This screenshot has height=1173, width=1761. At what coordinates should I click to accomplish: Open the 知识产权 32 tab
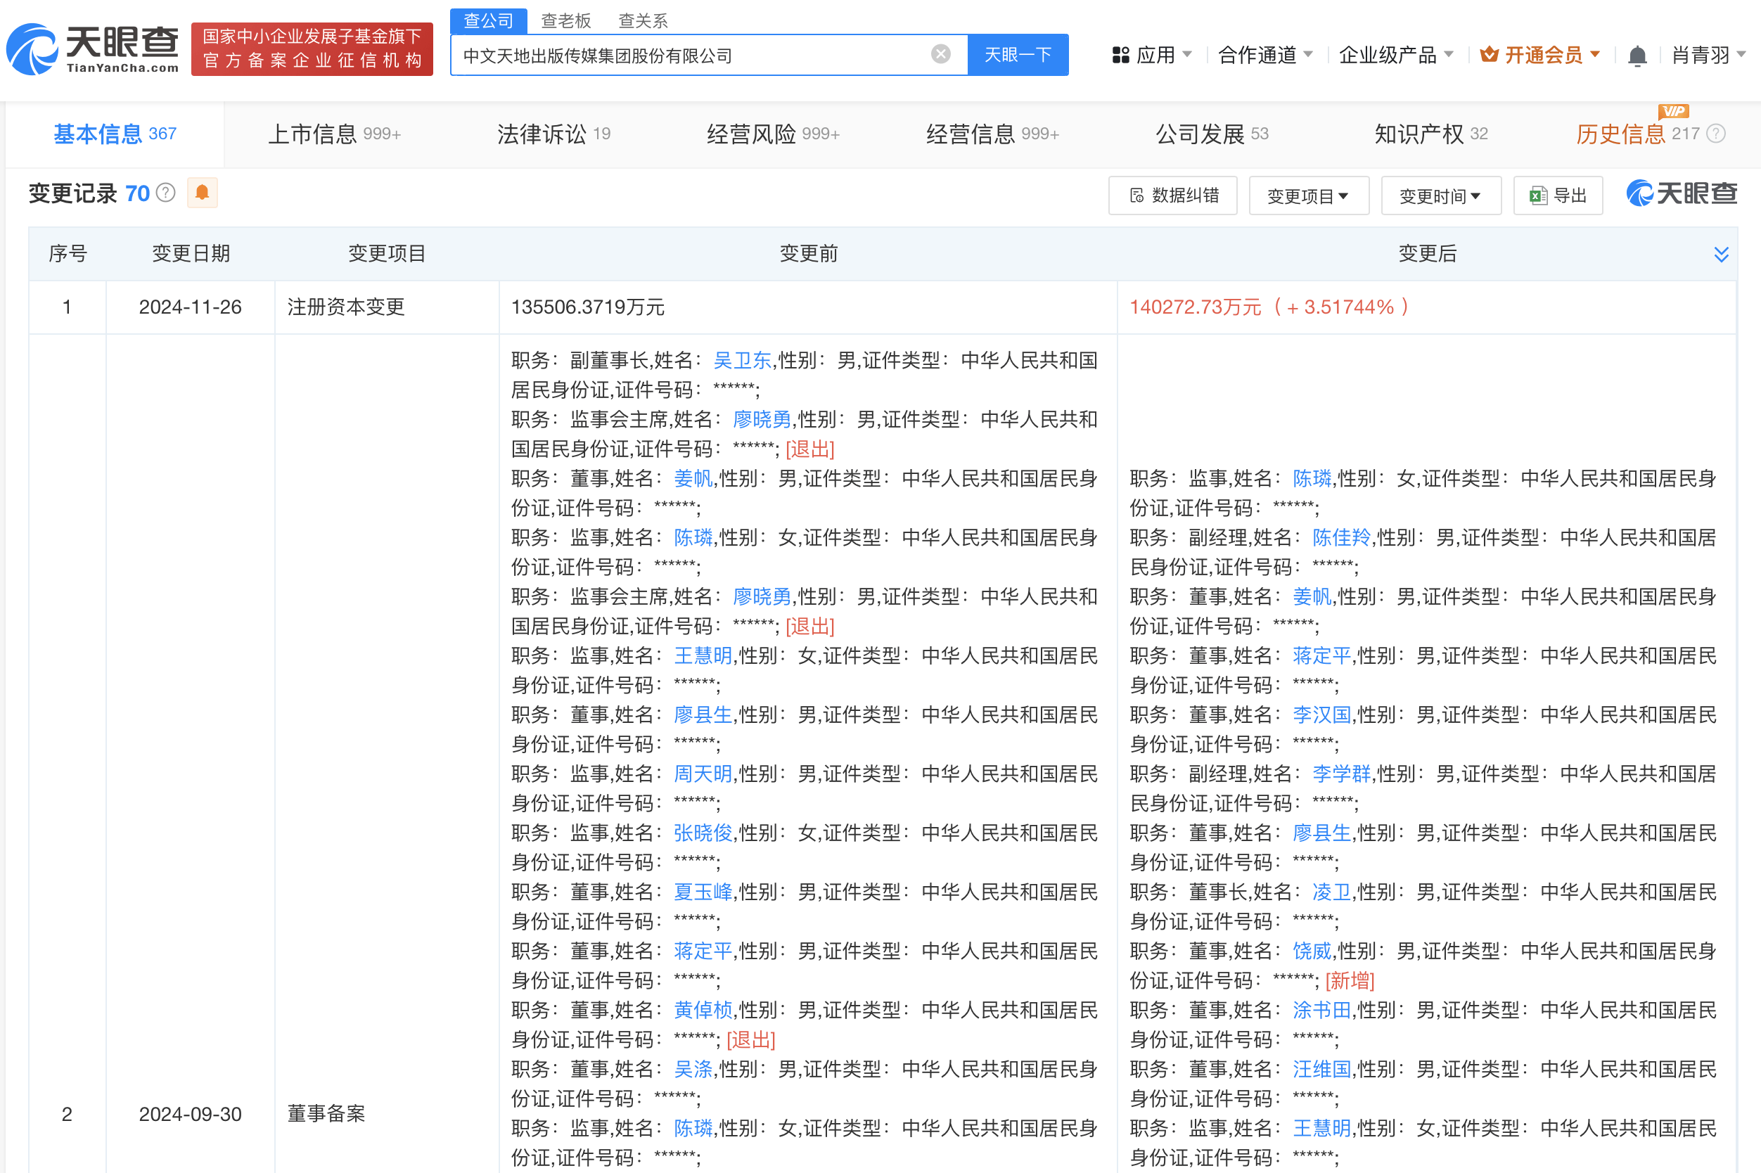coord(1431,134)
